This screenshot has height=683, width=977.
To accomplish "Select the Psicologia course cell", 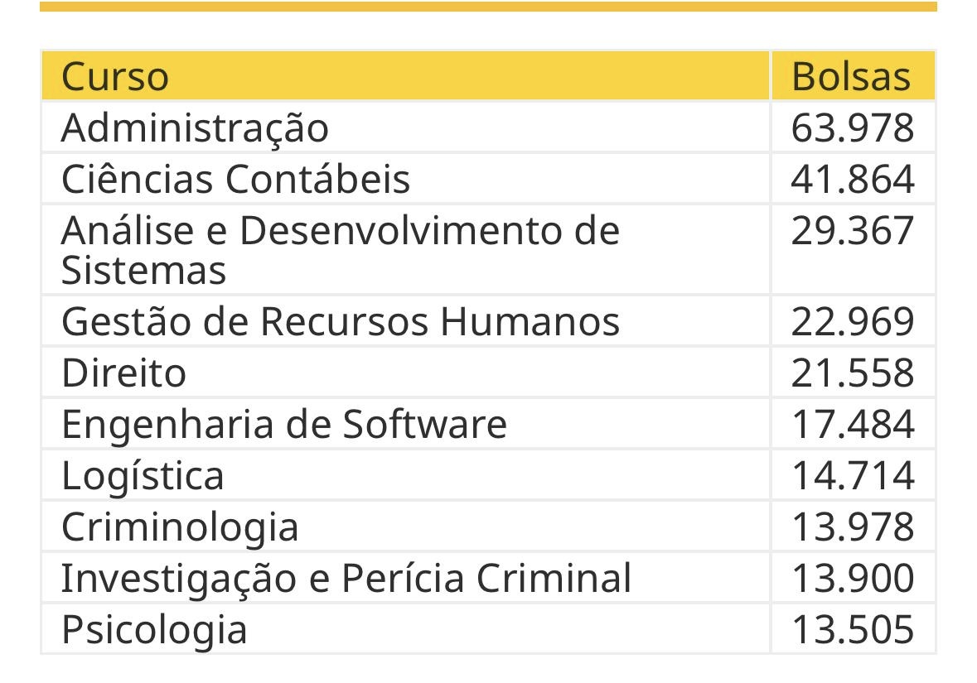I will pos(154,630).
